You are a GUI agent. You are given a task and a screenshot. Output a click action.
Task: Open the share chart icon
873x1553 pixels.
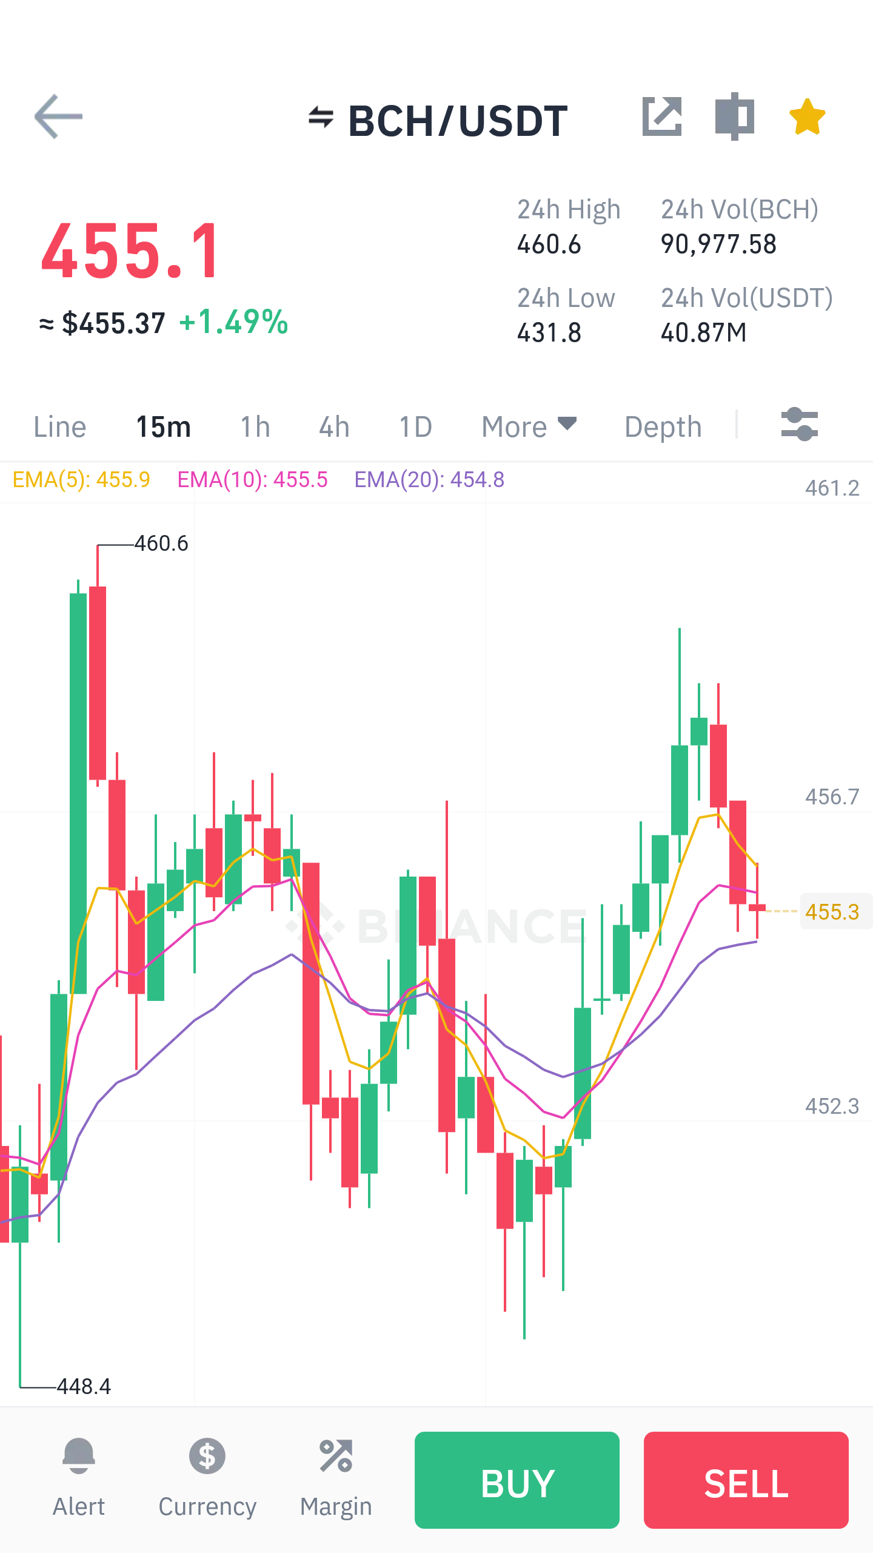[662, 116]
